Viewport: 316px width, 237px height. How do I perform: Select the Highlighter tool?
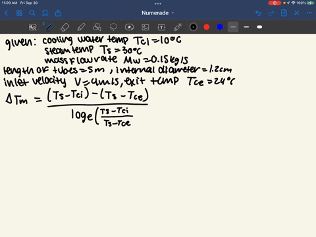tap(81, 27)
